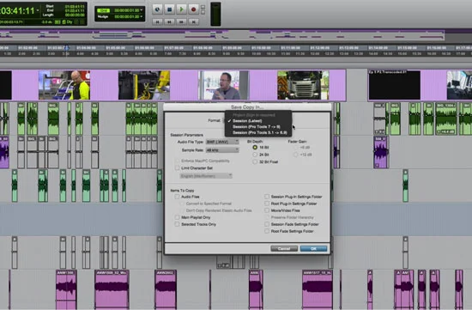Click the playhead marker on timebase ruler
472x310 pixels.
(67, 48)
